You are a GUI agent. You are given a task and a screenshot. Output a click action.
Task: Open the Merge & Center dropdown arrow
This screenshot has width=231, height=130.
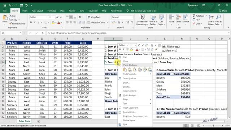point(107,22)
